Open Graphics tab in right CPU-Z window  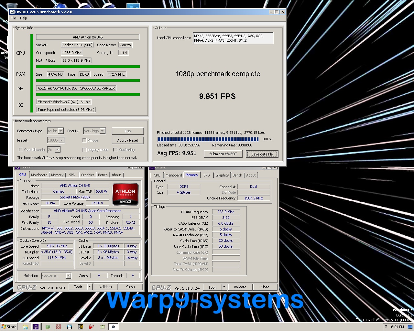coord(222,175)
